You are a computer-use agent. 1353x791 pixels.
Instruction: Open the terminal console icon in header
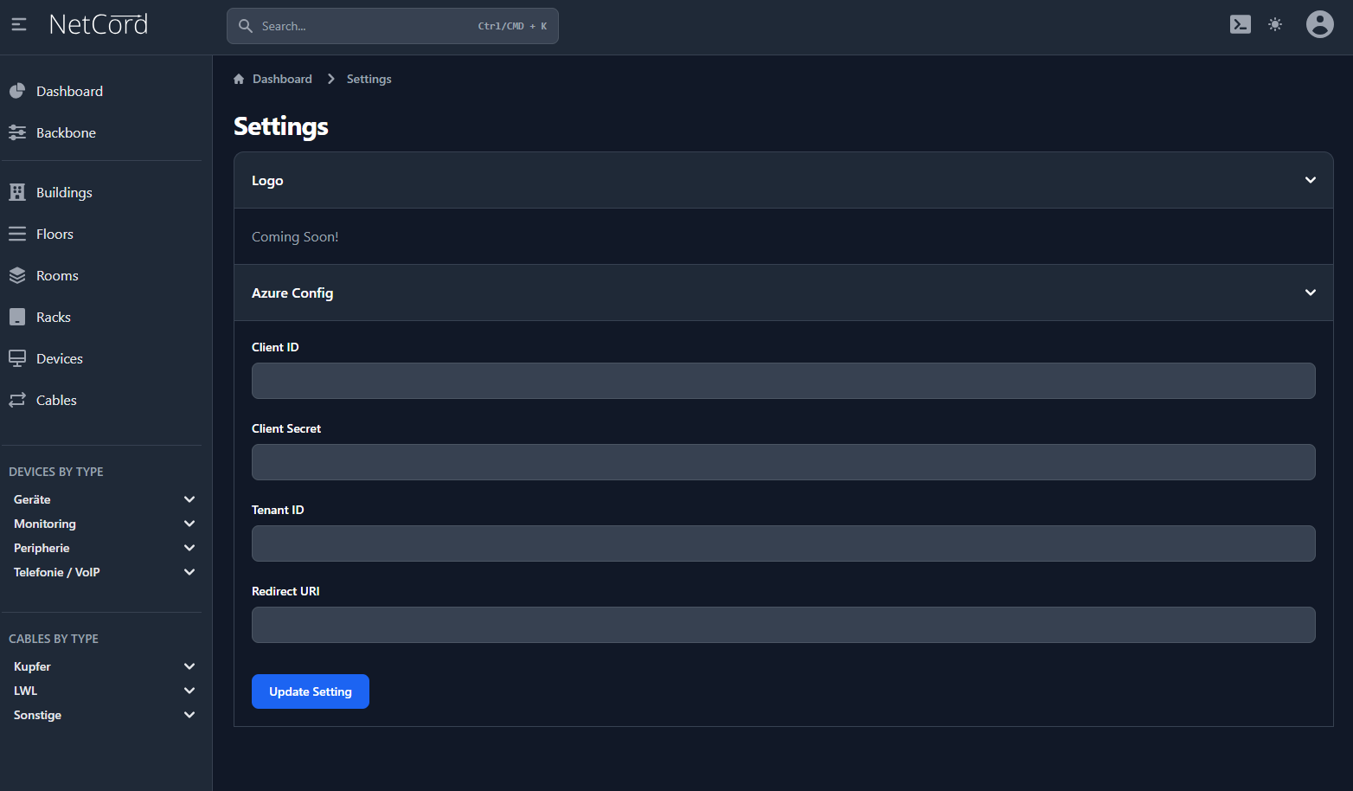coord(1240,25)
